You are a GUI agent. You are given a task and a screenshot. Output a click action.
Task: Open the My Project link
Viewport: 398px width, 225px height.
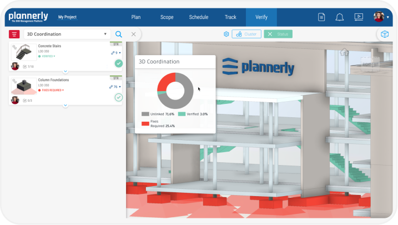pos(67,17)
